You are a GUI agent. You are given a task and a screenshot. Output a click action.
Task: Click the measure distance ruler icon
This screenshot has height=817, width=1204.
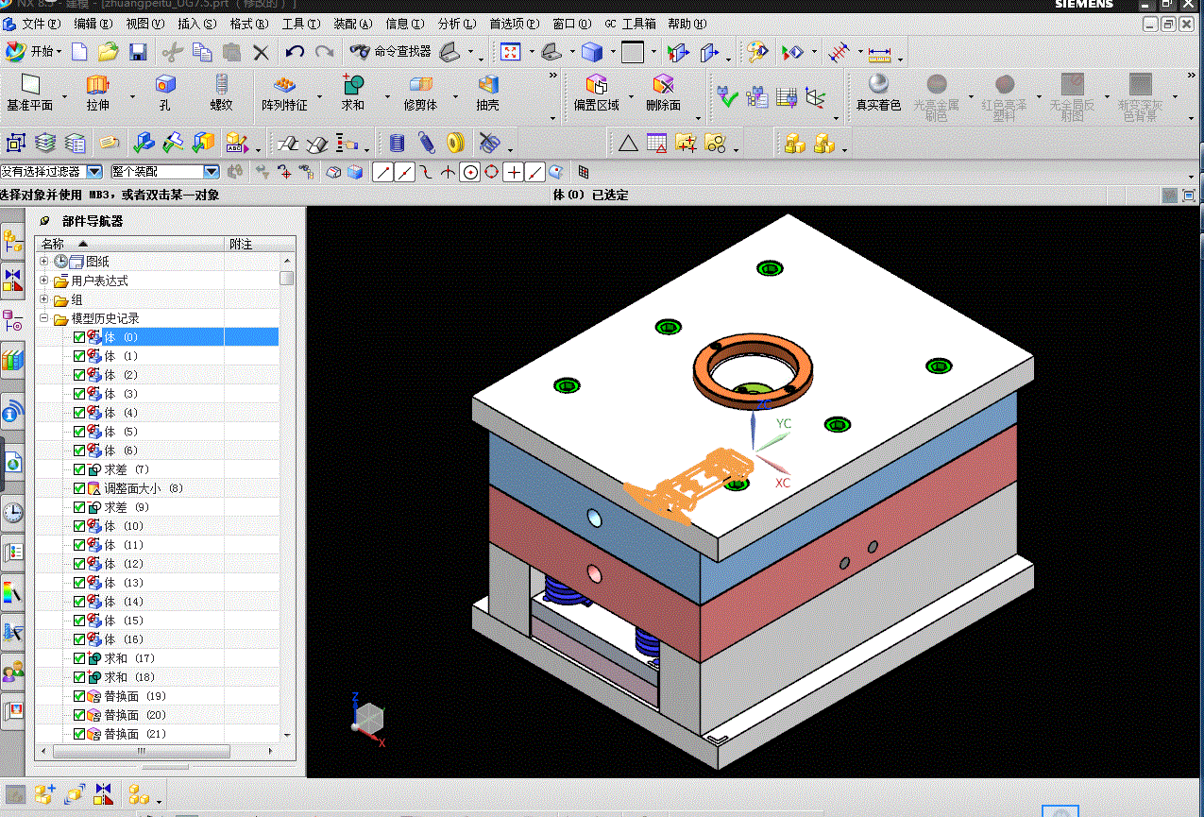coord(880,53)
